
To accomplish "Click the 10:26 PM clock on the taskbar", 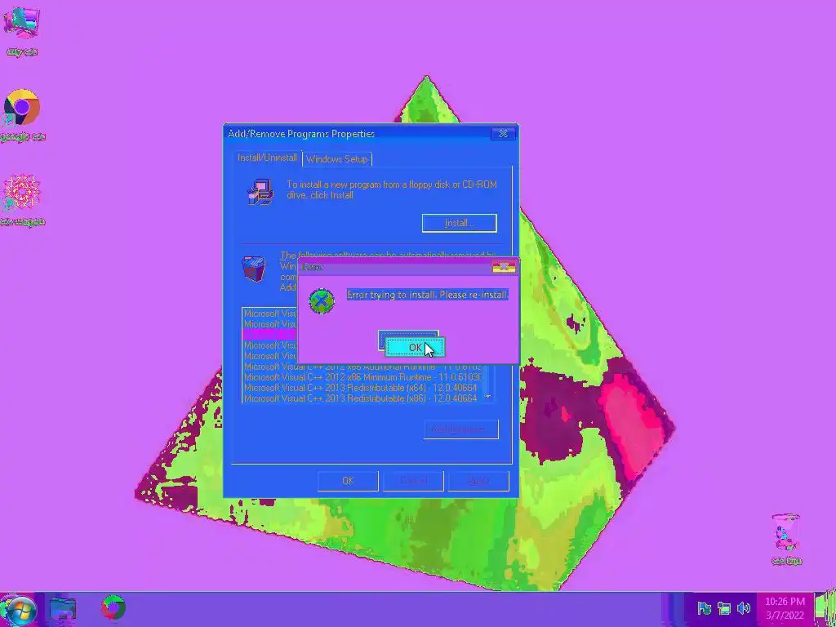I will [x=785, y=609].
